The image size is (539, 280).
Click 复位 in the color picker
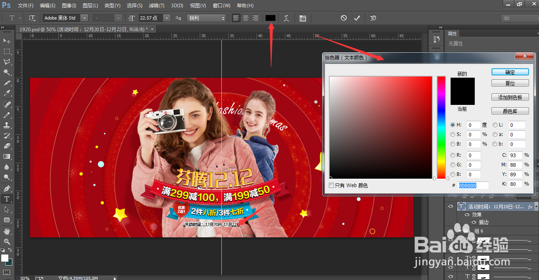(510, 83)
